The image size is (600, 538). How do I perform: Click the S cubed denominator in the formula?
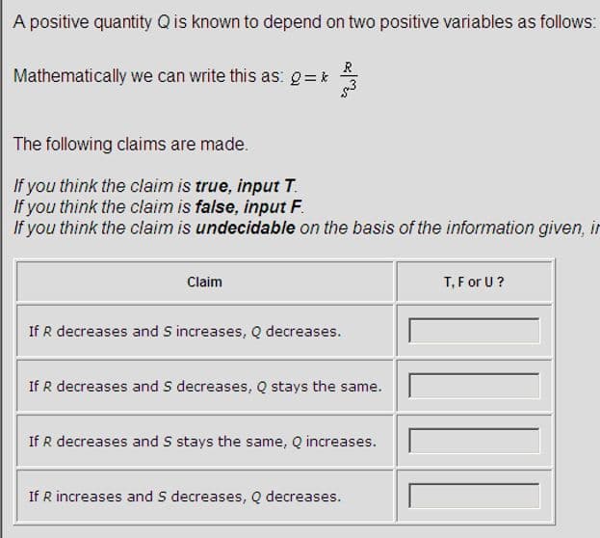click(x=349, y=89)
